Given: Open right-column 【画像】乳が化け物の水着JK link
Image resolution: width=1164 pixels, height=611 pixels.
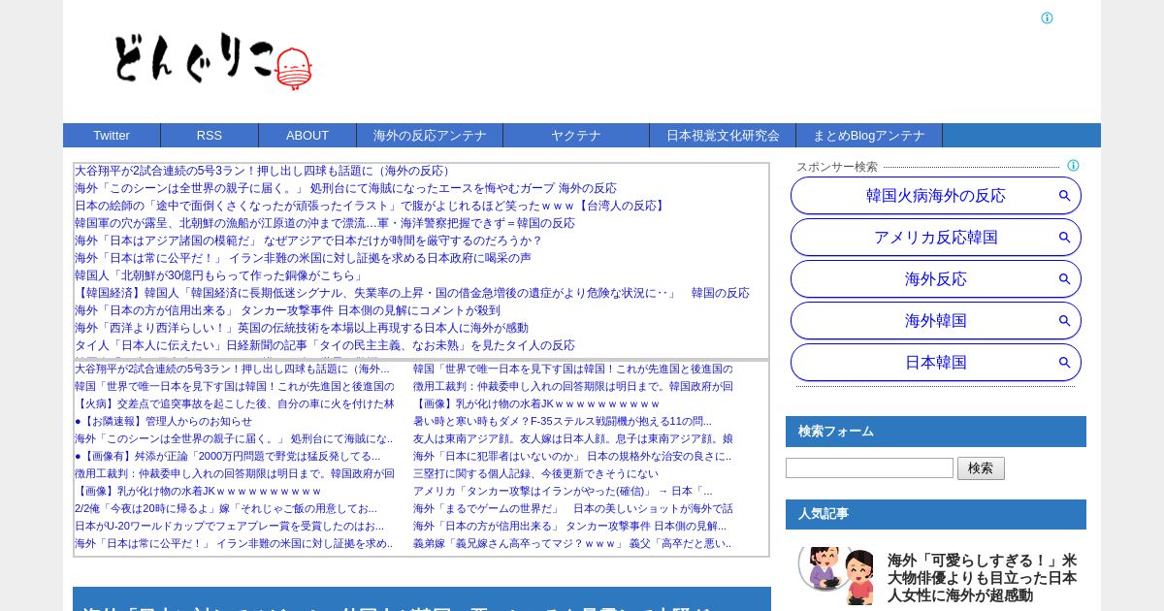Looking at the screenshot, I should click(x=536, y=403).
